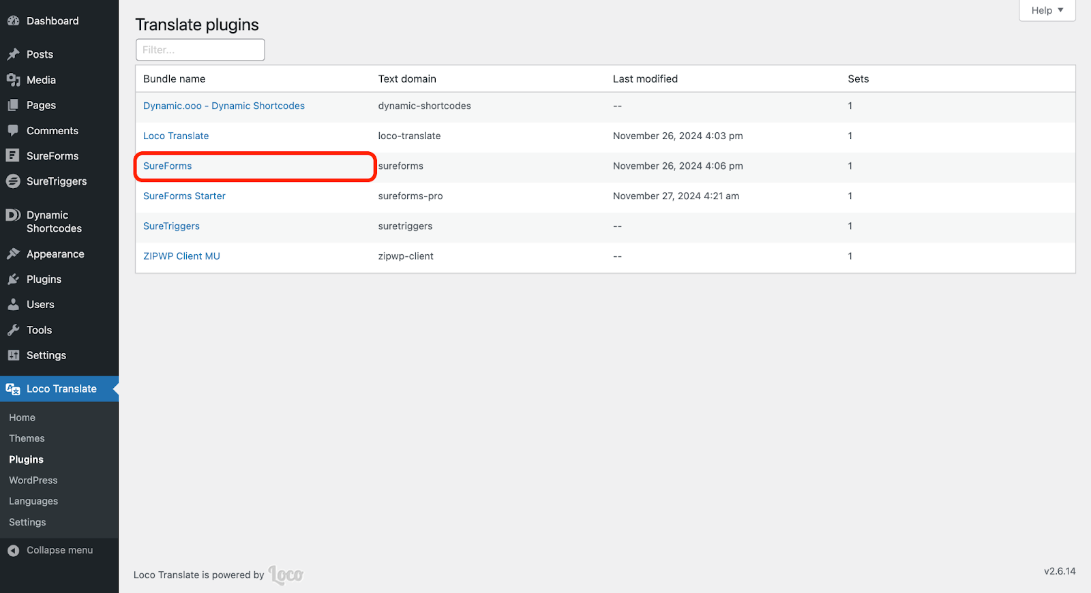1091x593 pixels.
Task: Open the SureForms bundle link
Action: coord(167,166)
